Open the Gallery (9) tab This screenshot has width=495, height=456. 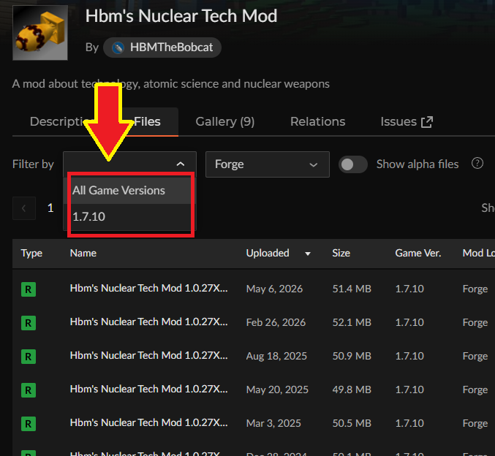click(x=225, y=122)
